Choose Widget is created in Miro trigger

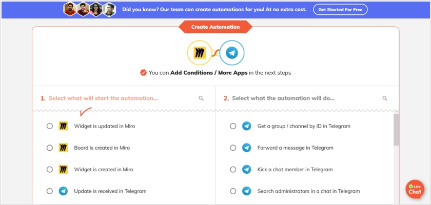[104, 169]
